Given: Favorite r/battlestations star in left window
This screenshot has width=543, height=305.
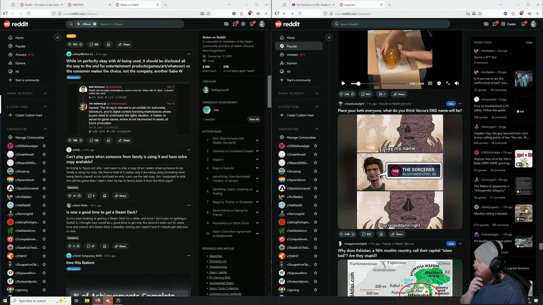Looking at the screenshot, I should click(x=44, y=230).
